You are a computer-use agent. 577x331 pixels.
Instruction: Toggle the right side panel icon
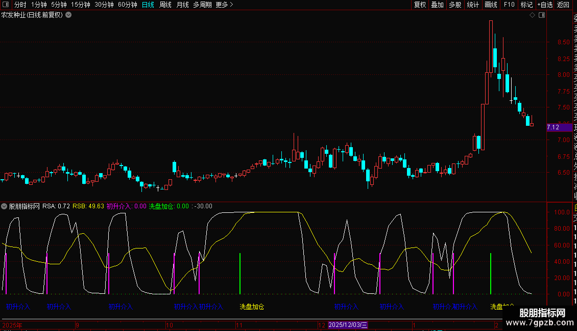(541, 15)
